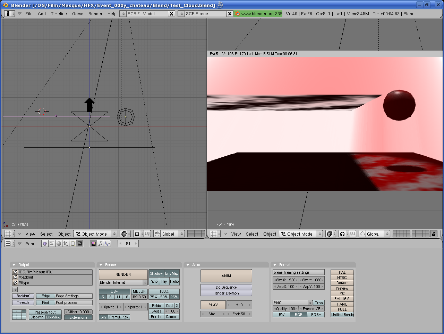The image size is (444, 334).
Task: Collapse the Output panel triangle
Action: [x=14, y=265]
